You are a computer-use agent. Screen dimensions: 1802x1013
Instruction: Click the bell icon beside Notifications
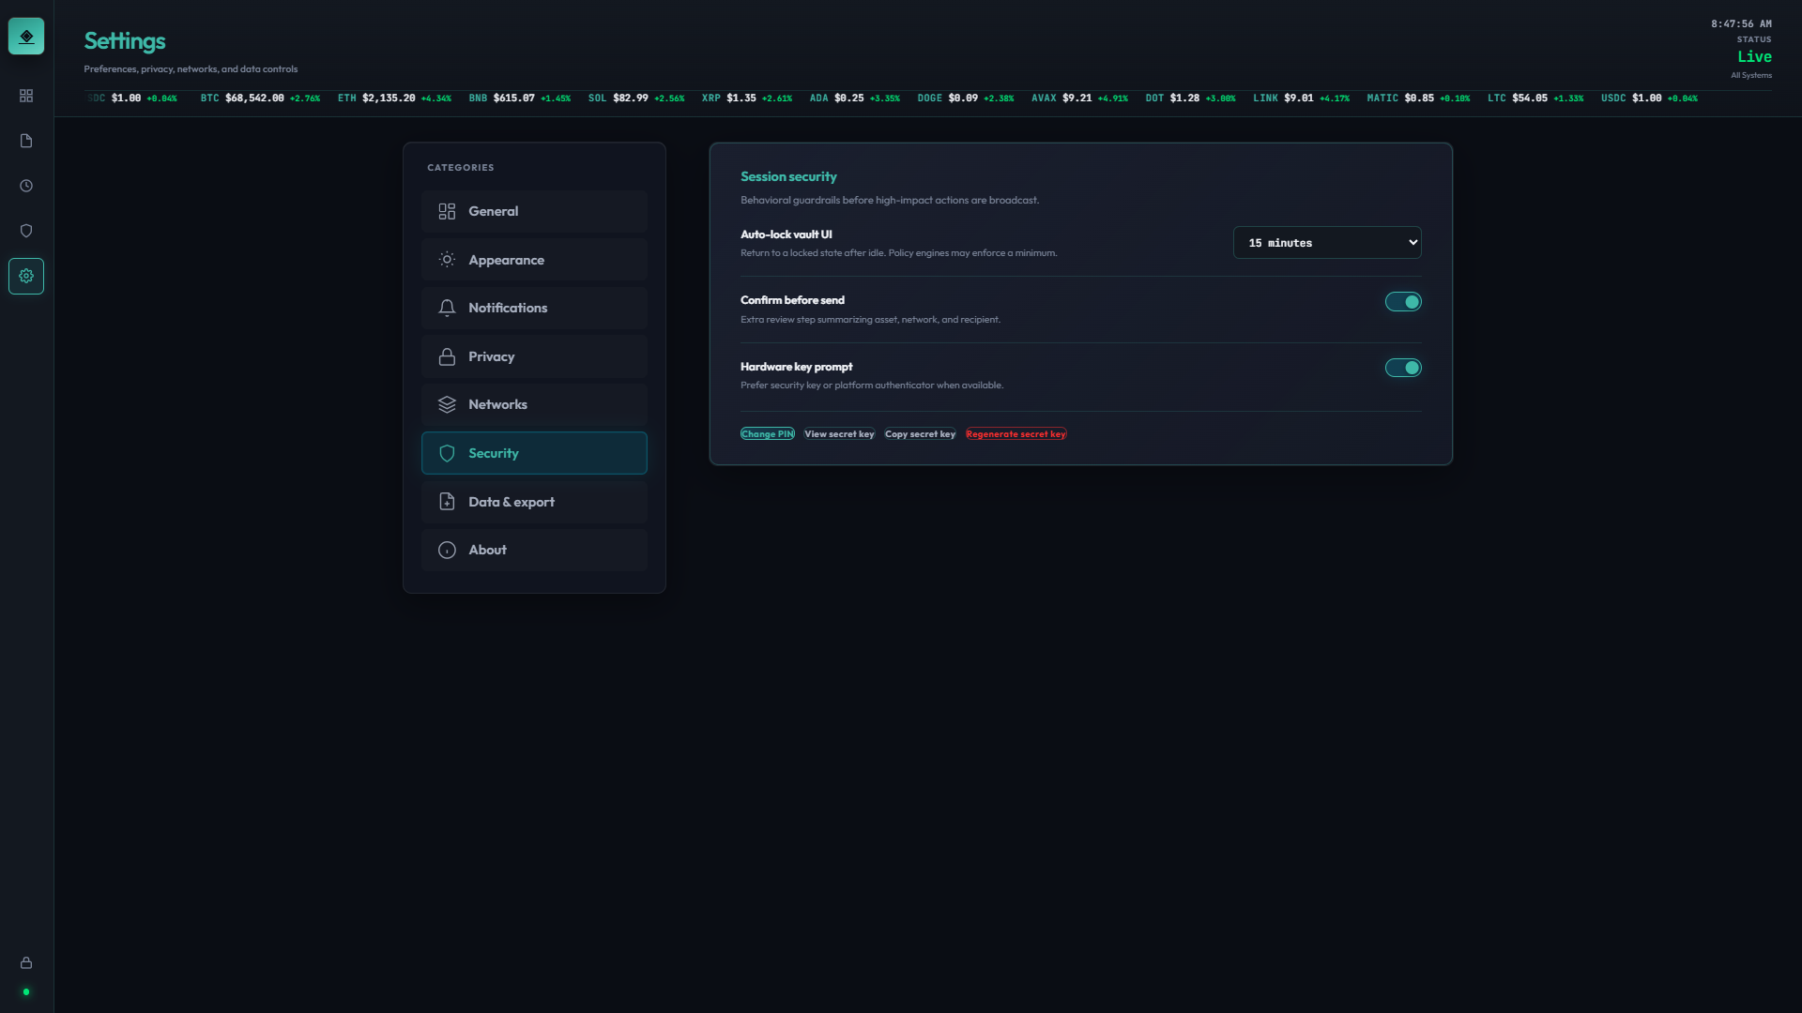click(447, 307)
